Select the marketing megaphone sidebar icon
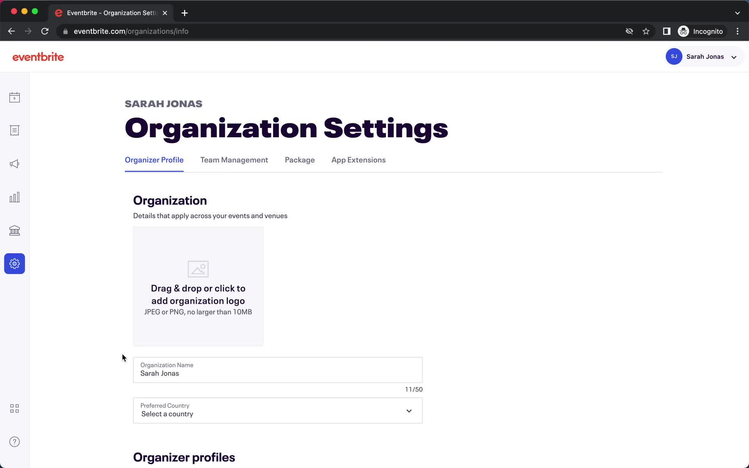 [x=14, y=164]
